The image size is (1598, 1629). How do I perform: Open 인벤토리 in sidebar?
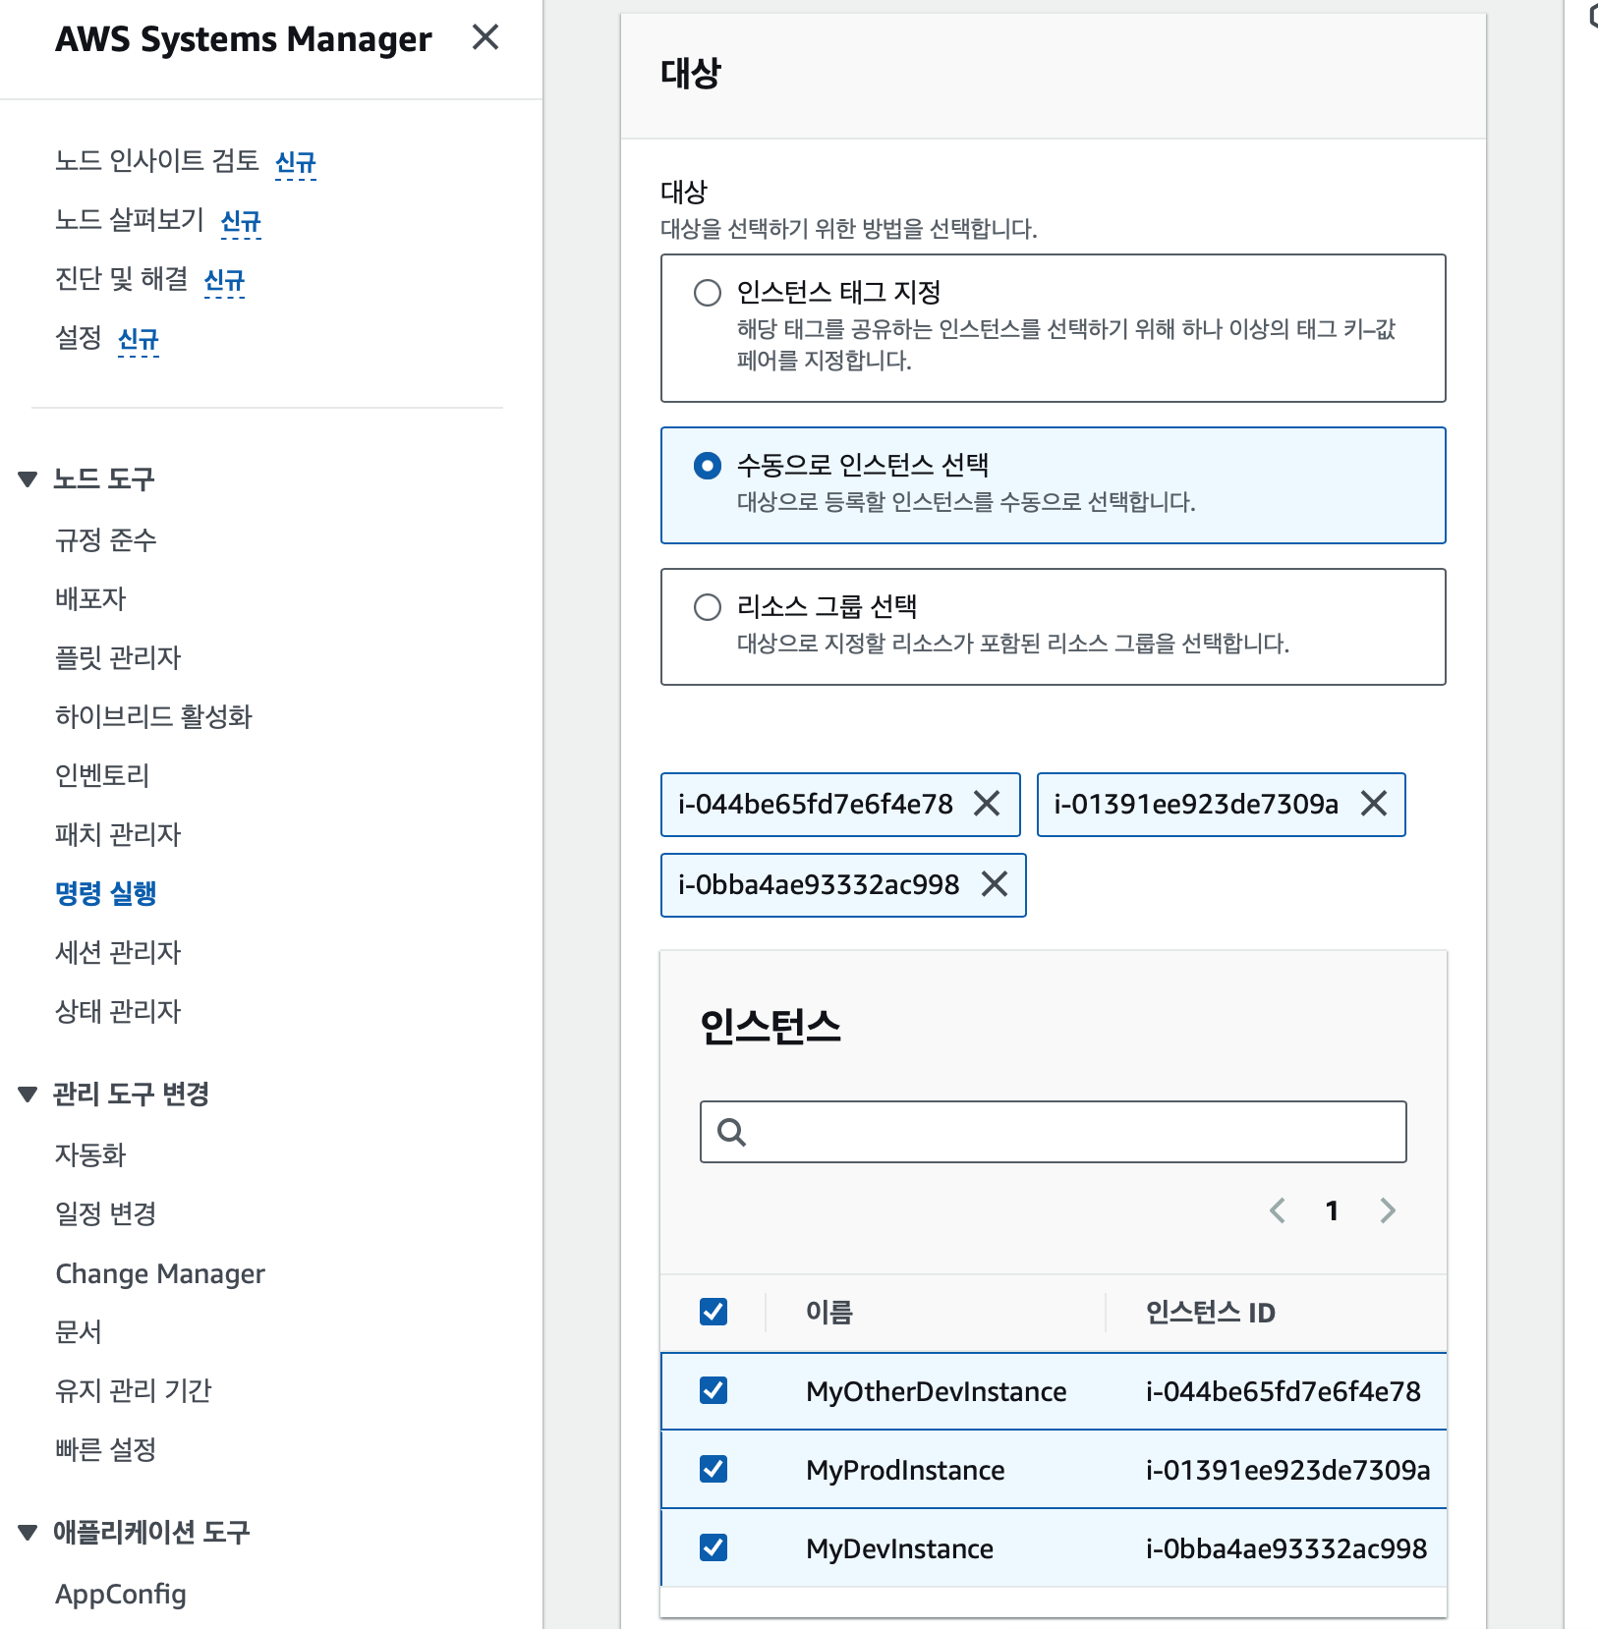[x=102, y=775]
